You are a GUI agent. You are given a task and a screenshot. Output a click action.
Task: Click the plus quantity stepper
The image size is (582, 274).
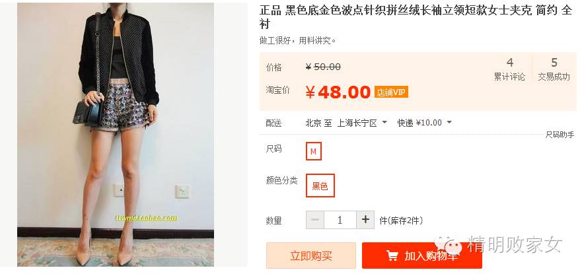[x=365, y=220]
